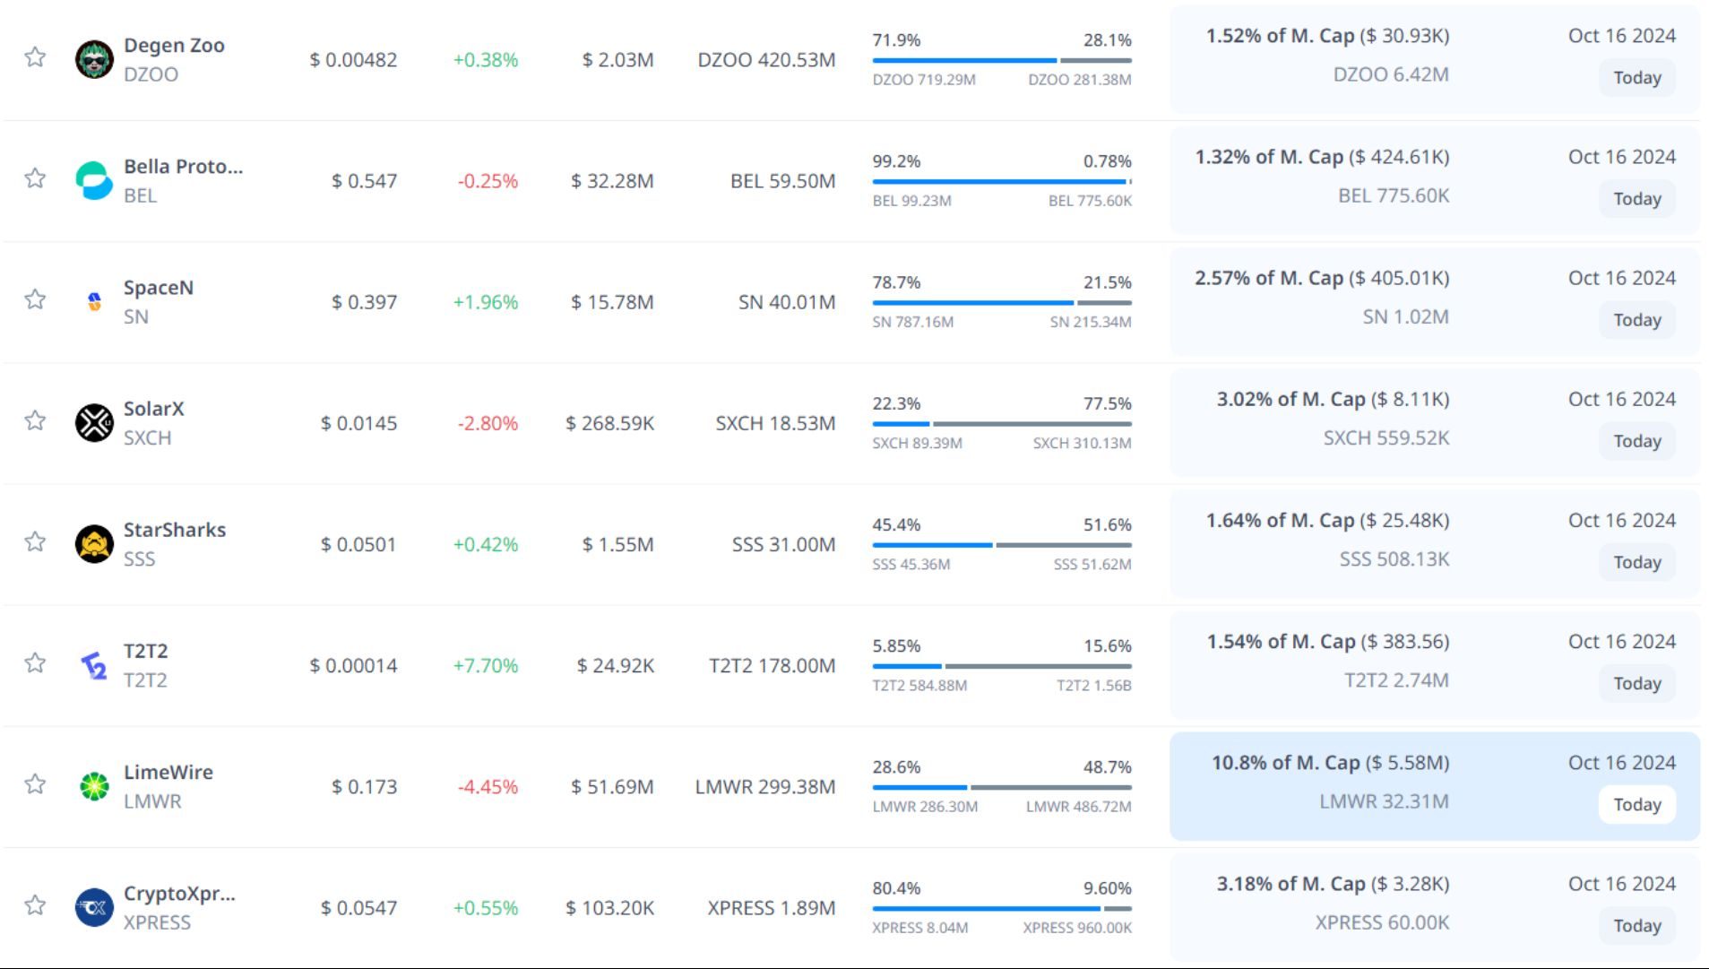Star Degen Zoo as favorite
The image size is (1709, 969).
coord(35,57)
